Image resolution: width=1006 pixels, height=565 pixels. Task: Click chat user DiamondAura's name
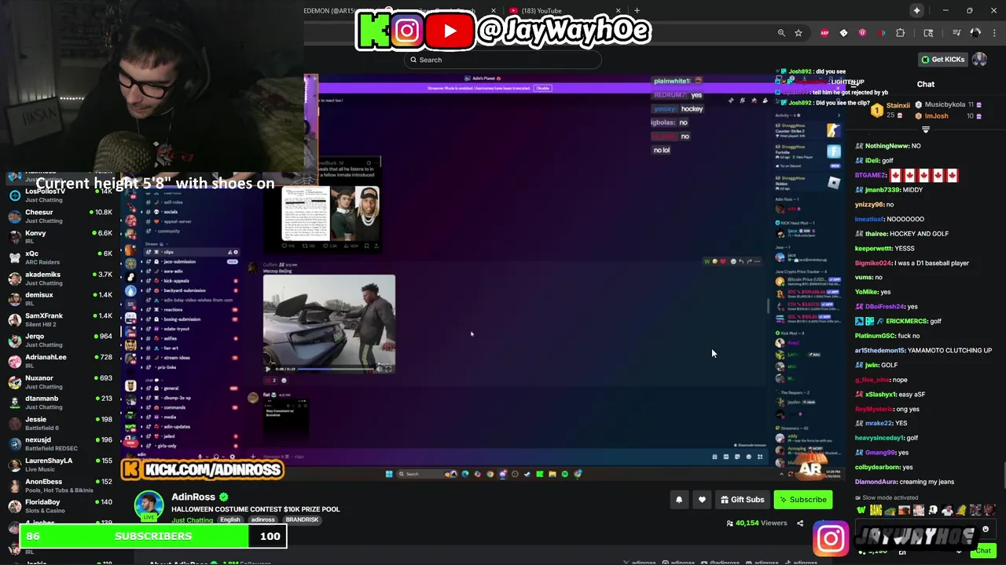[x=877, y=482]
